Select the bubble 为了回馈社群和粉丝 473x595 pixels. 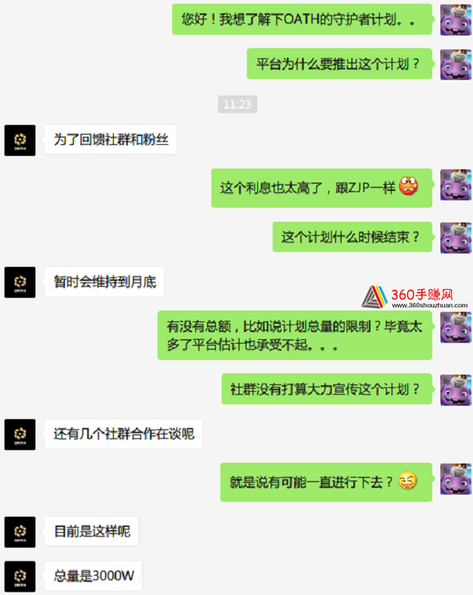coord(110,140)
